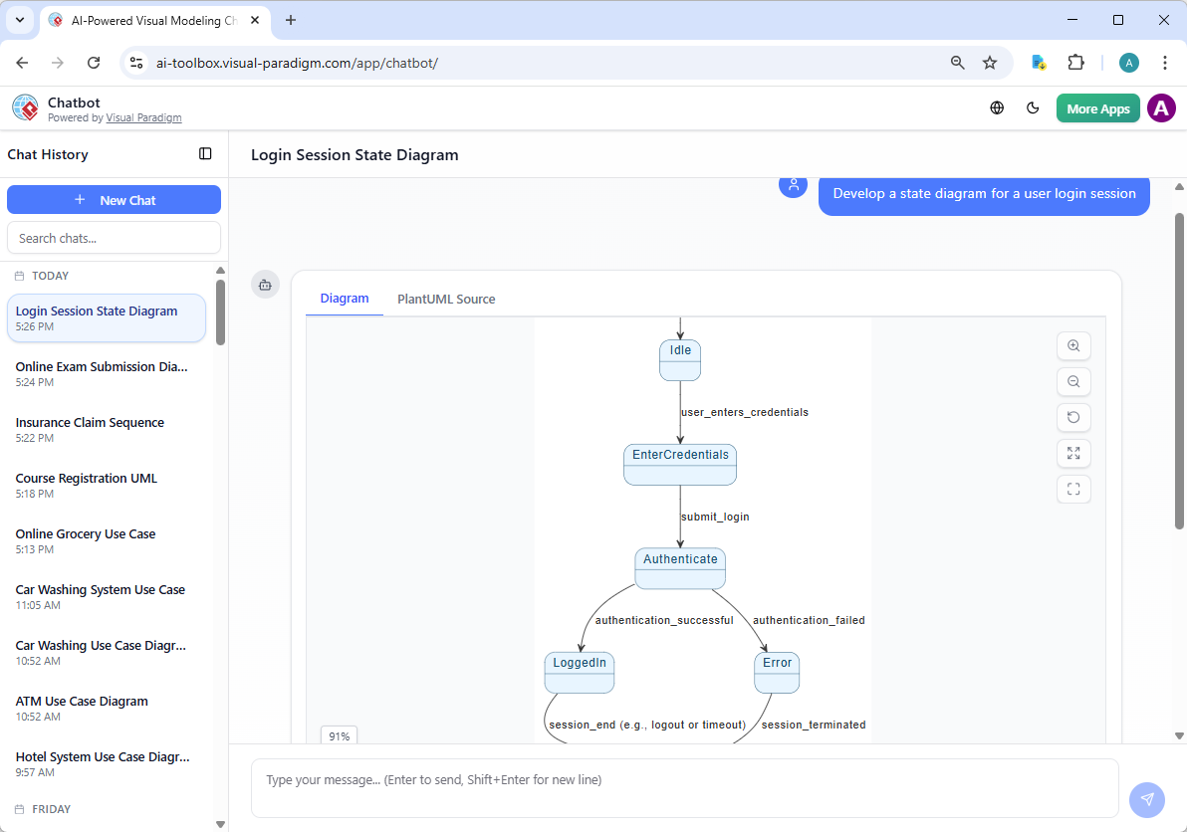The width and height of the screenshot is (1187, 832).
Task: Open the Online Grocery Use Case chat
Action: tap(85, 533)
